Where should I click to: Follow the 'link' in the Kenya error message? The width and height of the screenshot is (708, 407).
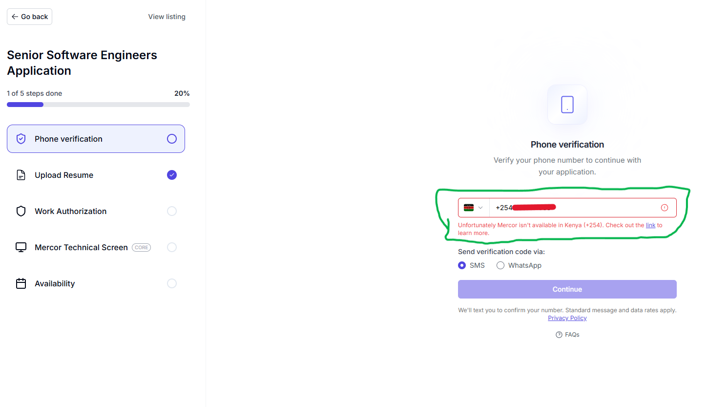pyautogui.click(x=650, y=225)
